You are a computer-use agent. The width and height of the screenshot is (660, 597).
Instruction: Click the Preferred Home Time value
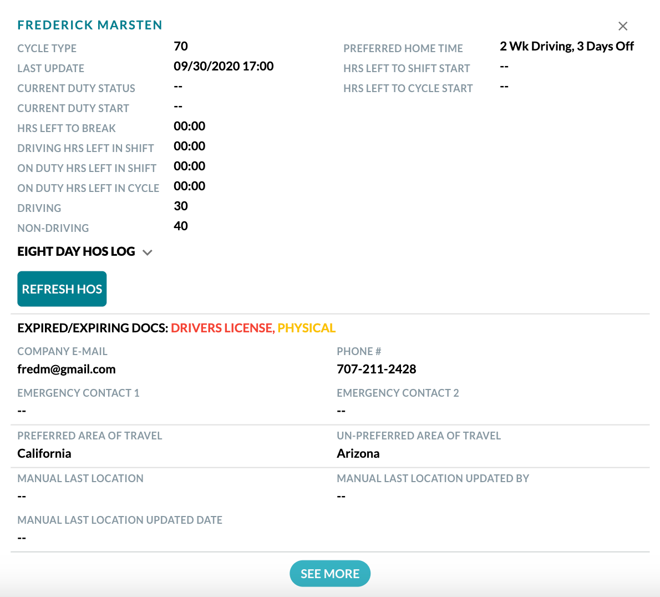click(x=567, y=46)
